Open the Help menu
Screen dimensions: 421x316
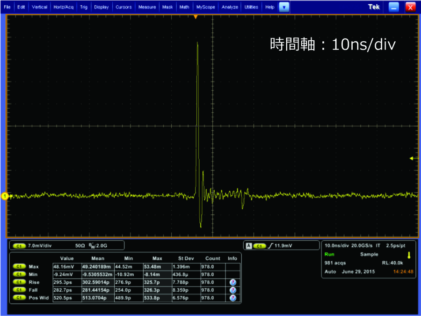tap(269, 7)
